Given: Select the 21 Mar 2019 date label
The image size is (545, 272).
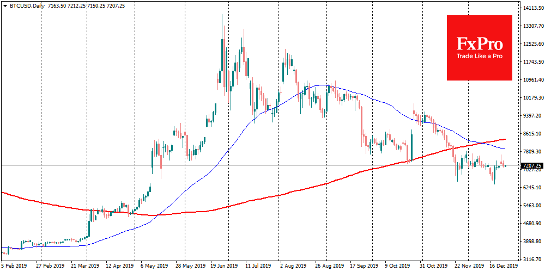Looking at the screenshot, I should click(86, 267).
